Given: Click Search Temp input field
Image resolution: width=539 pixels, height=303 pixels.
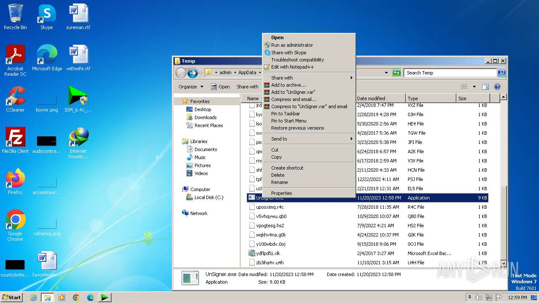Looking at the screenshot, I should (451, 73).
